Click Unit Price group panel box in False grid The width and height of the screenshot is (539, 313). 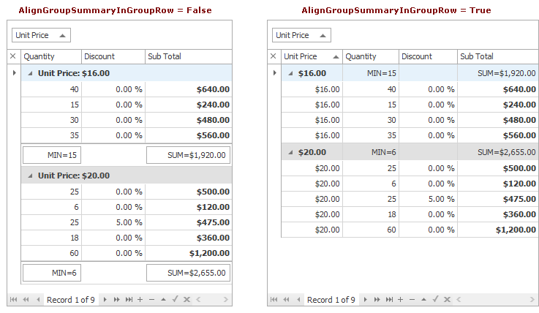point(41,35)
